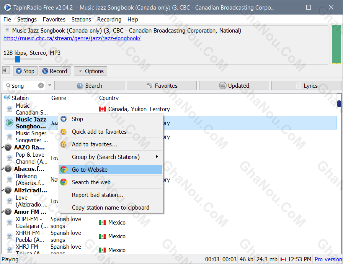This screenshot has height=264, width=343.
Task: Open the Settings menu
Action: [x=27, y=20]
